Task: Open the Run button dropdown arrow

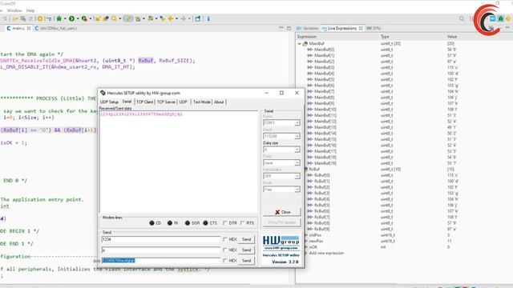Action: (78, 19)
